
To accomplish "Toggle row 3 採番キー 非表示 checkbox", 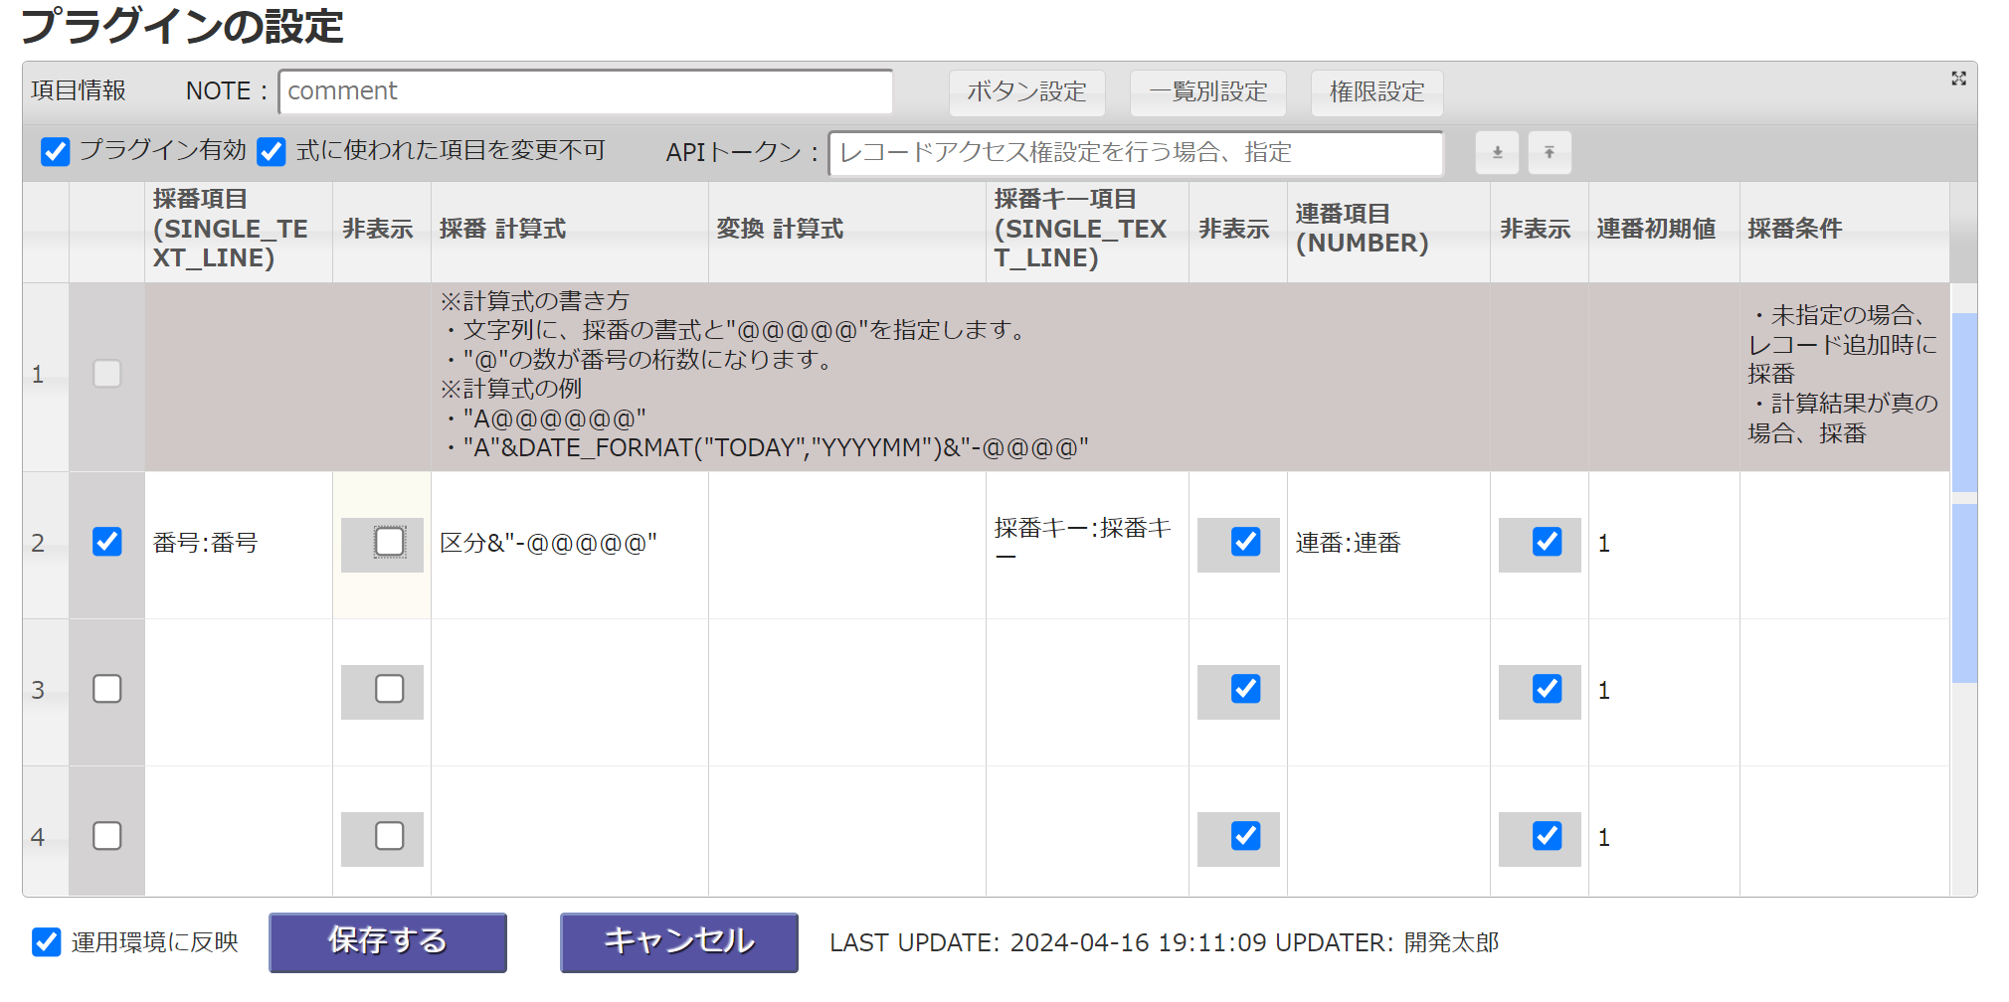I will click(x=1246, y=689).
